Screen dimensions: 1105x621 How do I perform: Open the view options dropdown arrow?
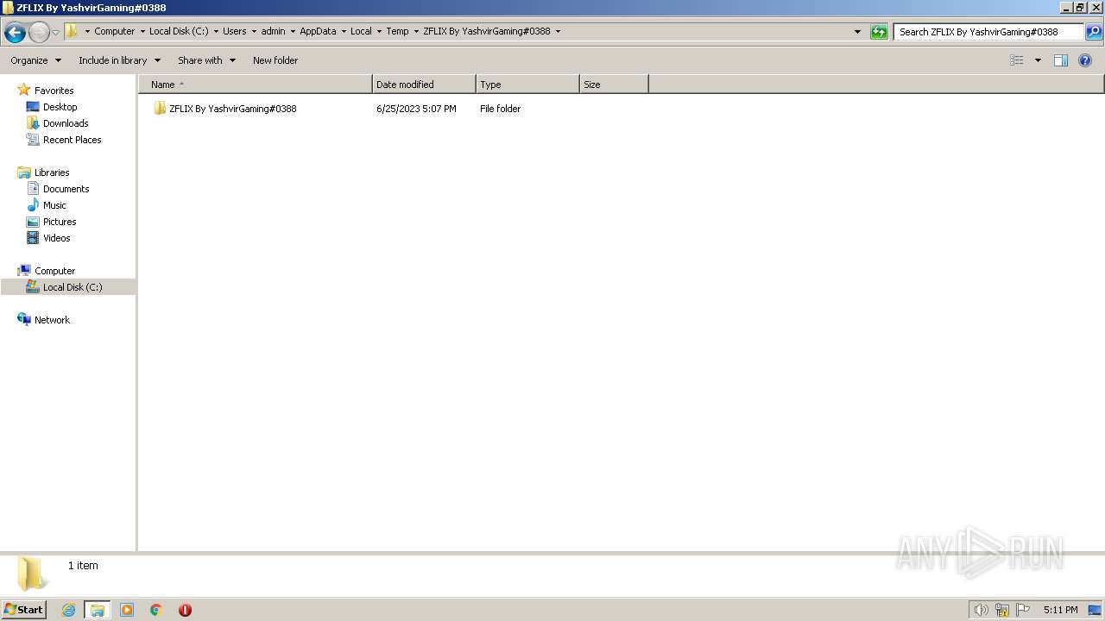tap(1038, 60)
